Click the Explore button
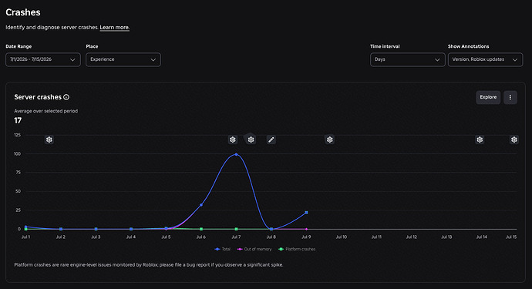This screenshot has width=532, height=289. [488, 97]
